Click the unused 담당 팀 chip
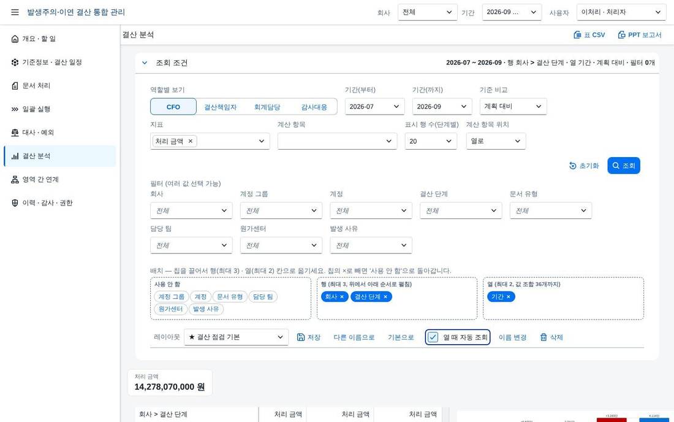 point(263,297)
